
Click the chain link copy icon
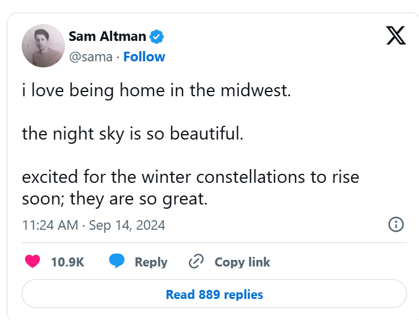[x=196, y=262]
